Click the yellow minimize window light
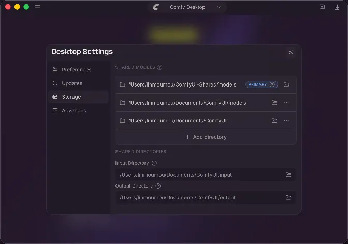The width and height of the screenshot is (348, 244). pos(17,7)
